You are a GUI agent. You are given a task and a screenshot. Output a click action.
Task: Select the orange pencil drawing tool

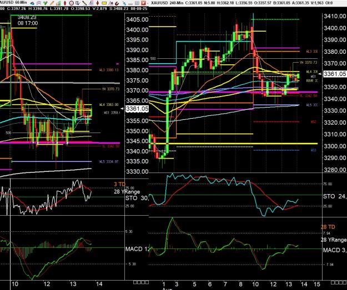click(x=52, y=3)
